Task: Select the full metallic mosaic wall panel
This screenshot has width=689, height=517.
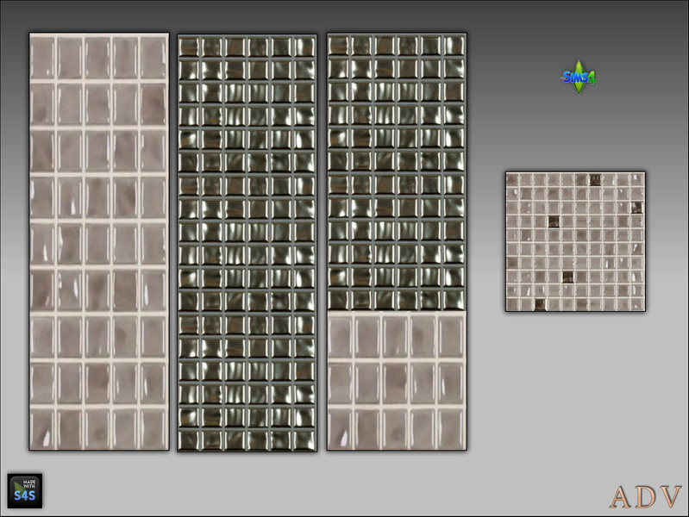Action: pyautogui.click(x=247, y=243)
